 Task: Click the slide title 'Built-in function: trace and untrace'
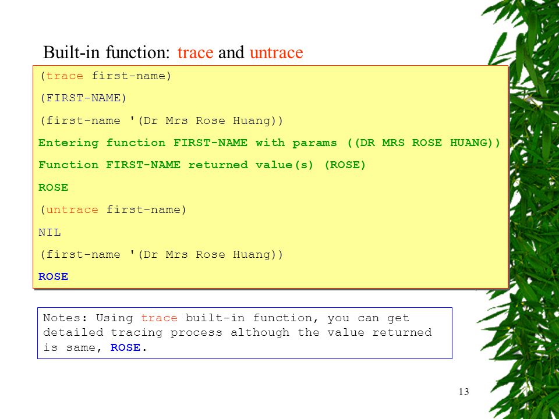click(x=173, y=52)
